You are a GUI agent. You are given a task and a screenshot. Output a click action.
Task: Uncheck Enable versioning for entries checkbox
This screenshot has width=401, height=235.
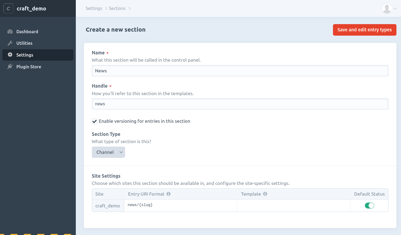[x=95, y=121]
